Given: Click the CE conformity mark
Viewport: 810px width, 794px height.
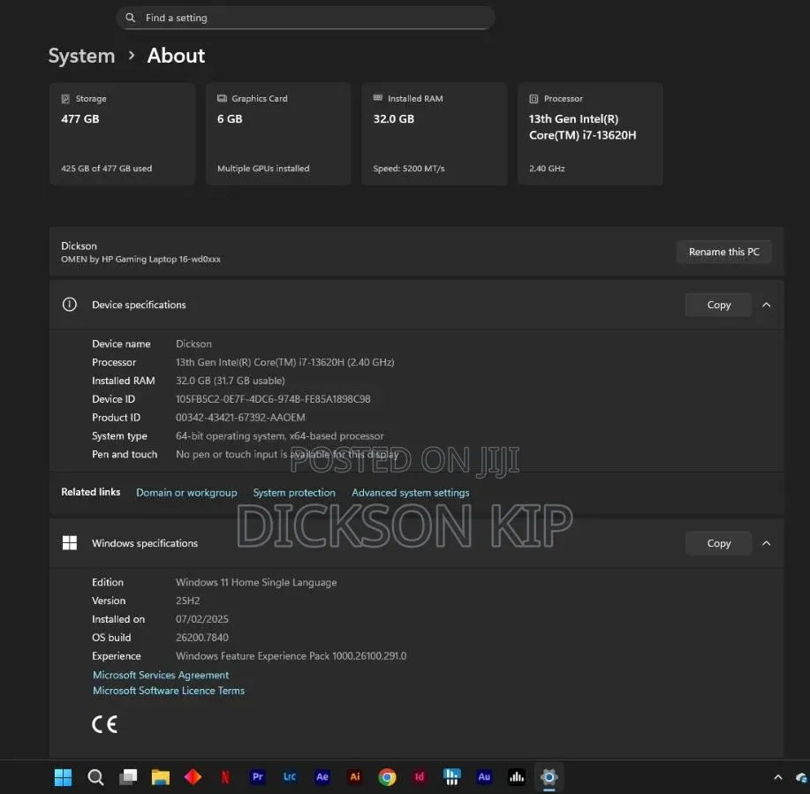Looking at the screenshot, I should tap(105, 724).
